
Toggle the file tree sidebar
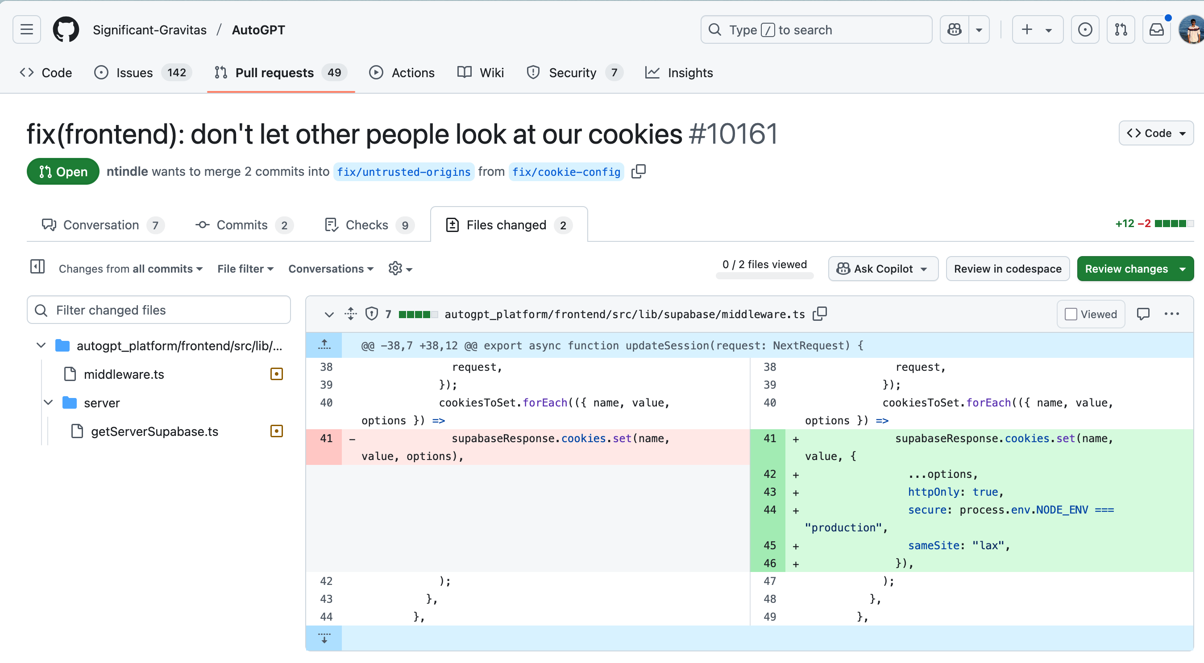37,267
